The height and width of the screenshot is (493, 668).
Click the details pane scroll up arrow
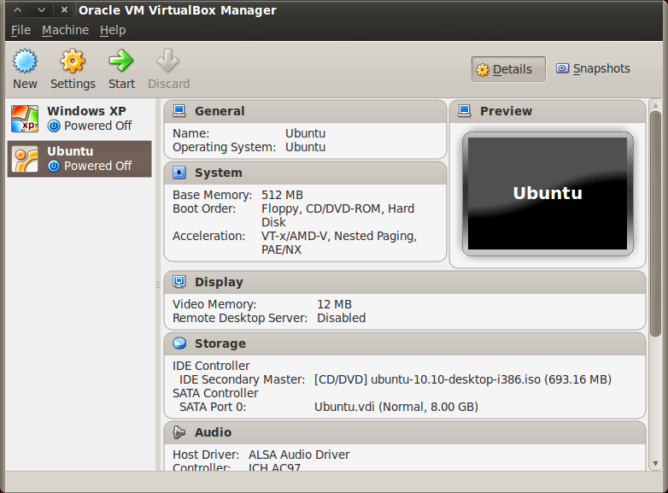(x=655, y=105)
